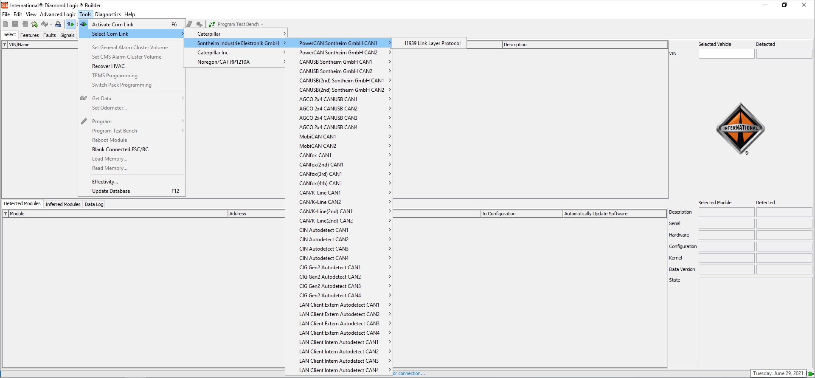815x378 pixels.
Task: Click the International diamond logo
Action: point(740,129)
